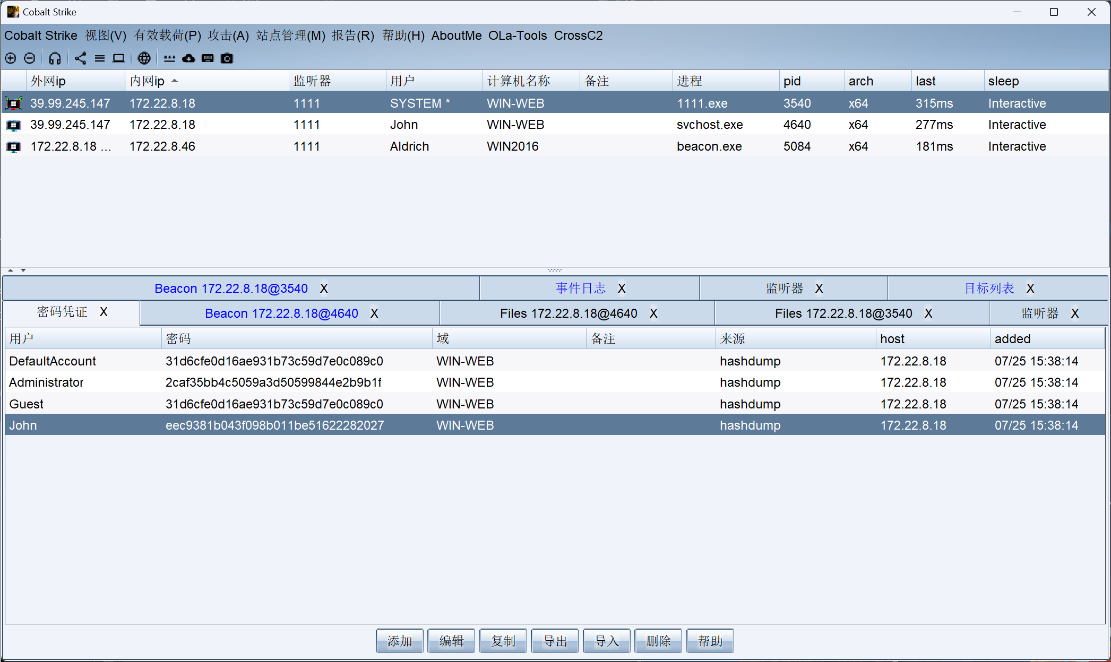Image resolution: width=1111 pixels, height=662 pixels.
Task: Click the 导出 button
Action: (x=555, y=641)
